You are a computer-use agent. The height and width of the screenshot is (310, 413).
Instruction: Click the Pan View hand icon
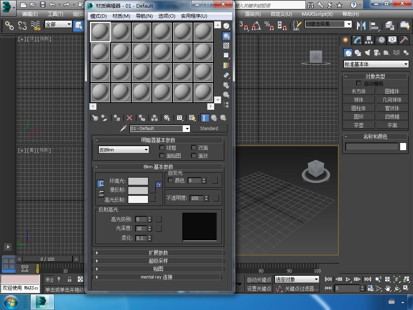pos(388,288)
